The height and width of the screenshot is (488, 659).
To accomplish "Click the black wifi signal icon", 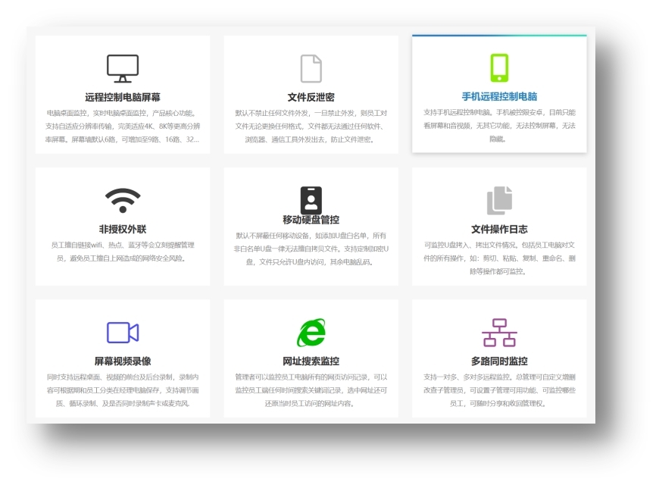I will pos(123,200).
